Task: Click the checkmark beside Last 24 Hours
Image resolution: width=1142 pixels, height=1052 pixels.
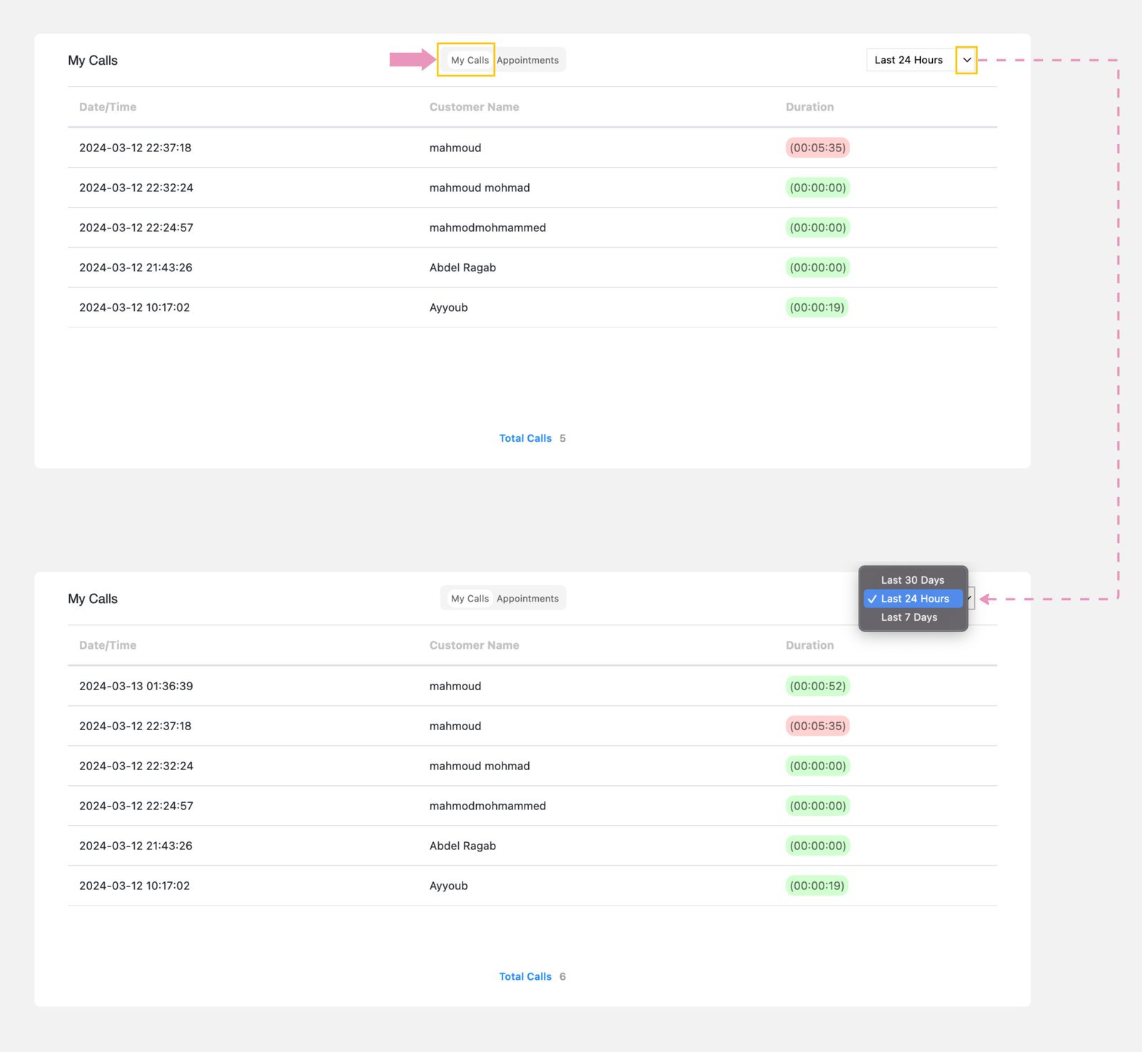Action: [x=872, y=599]
